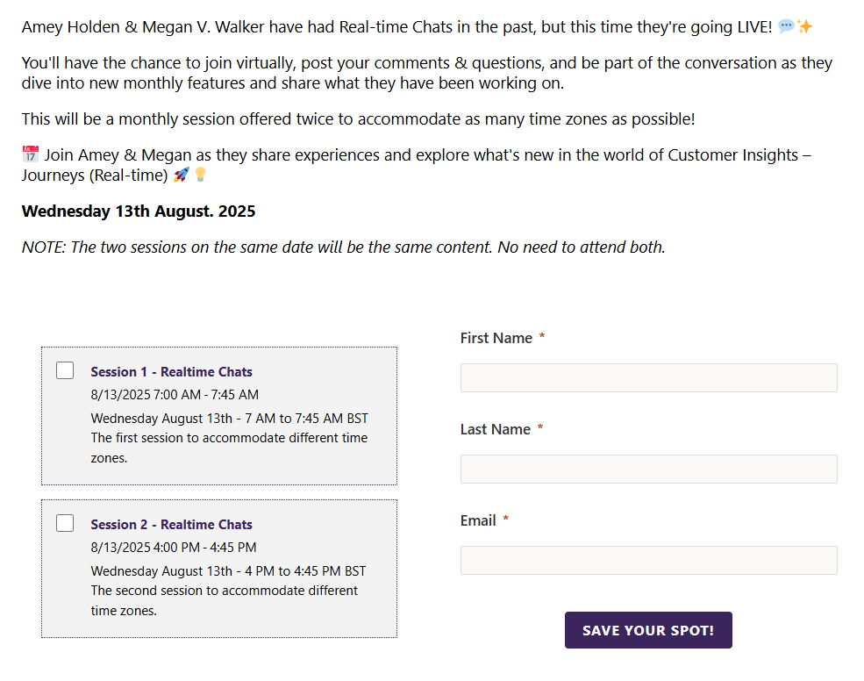Tick the Session 2 - Realtime Chats checkbox
This screenshot has height=681, width=864.
[x=65, y=523]
